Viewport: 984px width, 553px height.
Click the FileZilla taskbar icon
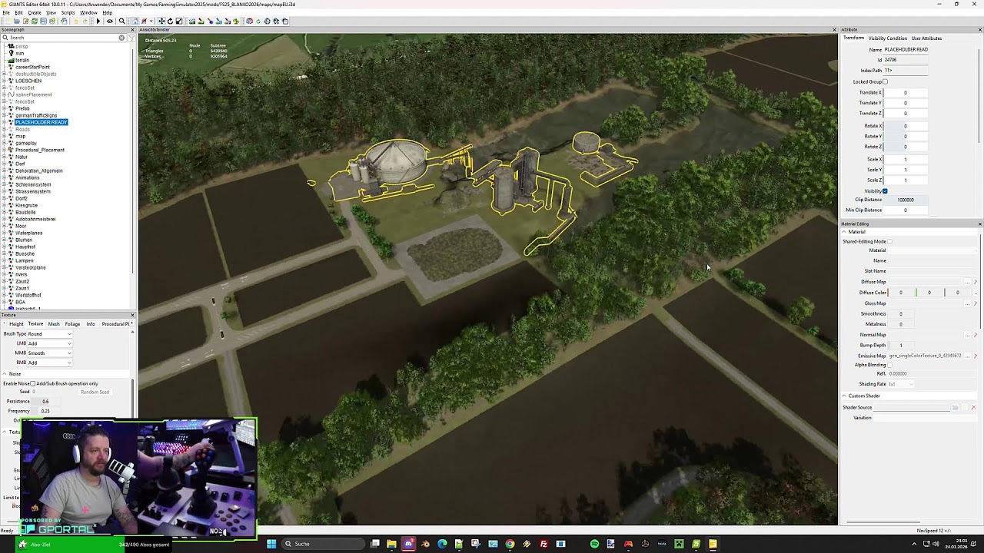click(x=544, y=544)
